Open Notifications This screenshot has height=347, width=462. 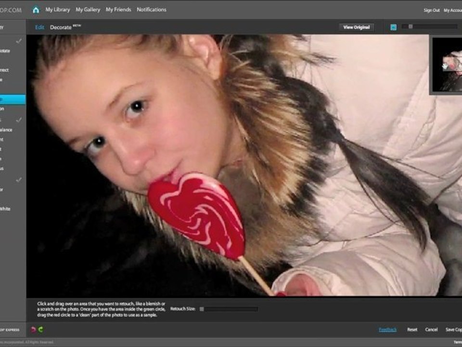(x=152, y=10)
